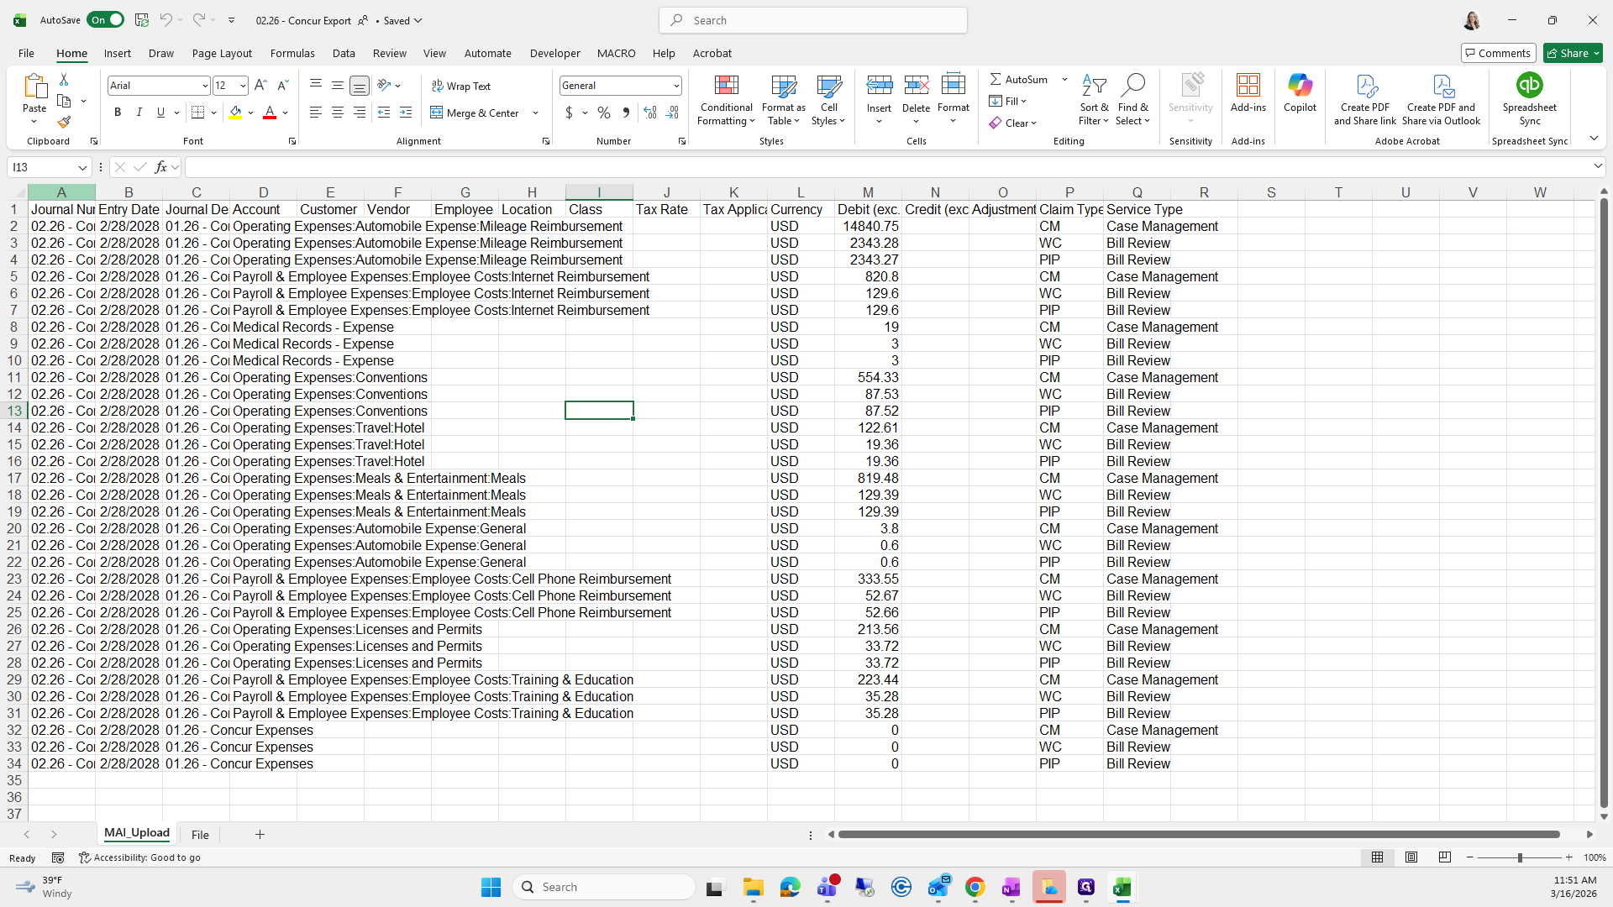Click Spreadsheet Sync QuickBooks icon
Screen dimensions: 1613x907
click(1529, 87)
